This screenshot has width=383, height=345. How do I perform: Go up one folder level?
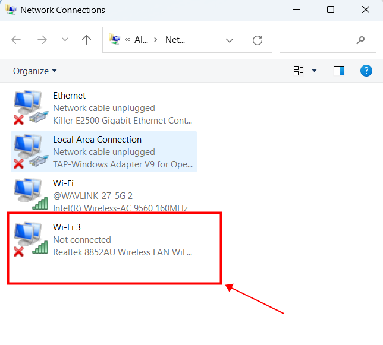tap(87, 40)
